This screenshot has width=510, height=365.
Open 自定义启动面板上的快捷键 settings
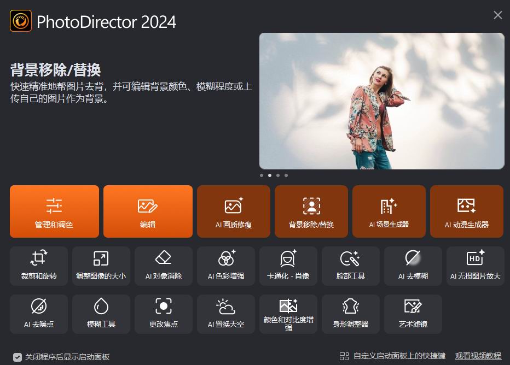tap(392, 356)
